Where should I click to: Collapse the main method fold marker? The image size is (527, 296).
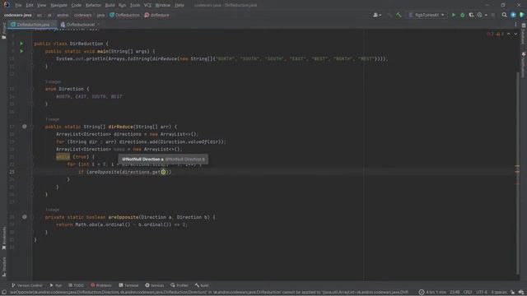[33, 51]
